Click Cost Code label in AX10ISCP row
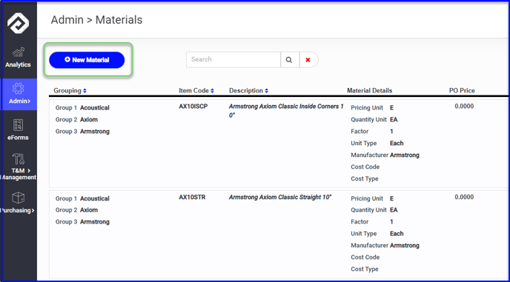Viewport: 510px width, 282px height. (365, 167)
